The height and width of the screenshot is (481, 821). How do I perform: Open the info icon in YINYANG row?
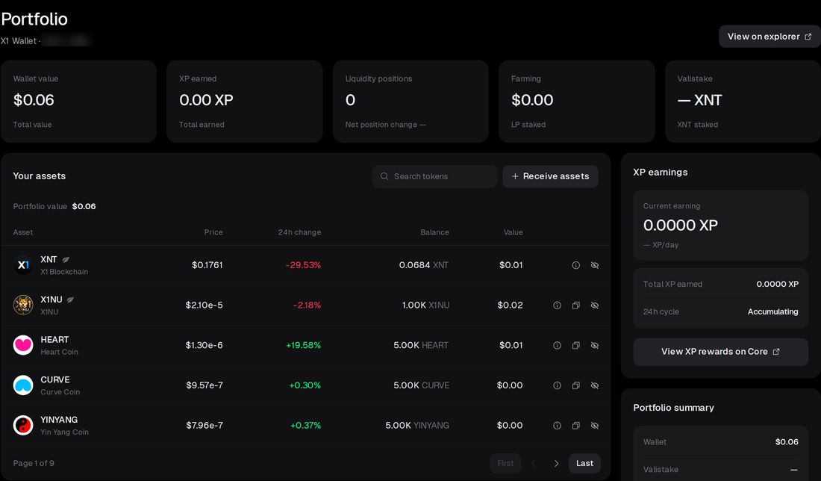[557, 426]
